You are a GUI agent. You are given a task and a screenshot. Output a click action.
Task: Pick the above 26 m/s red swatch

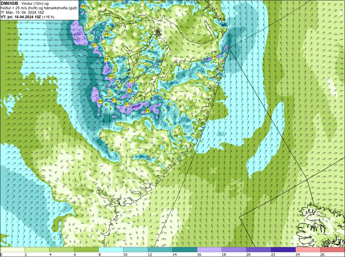[x=333, y=249]
